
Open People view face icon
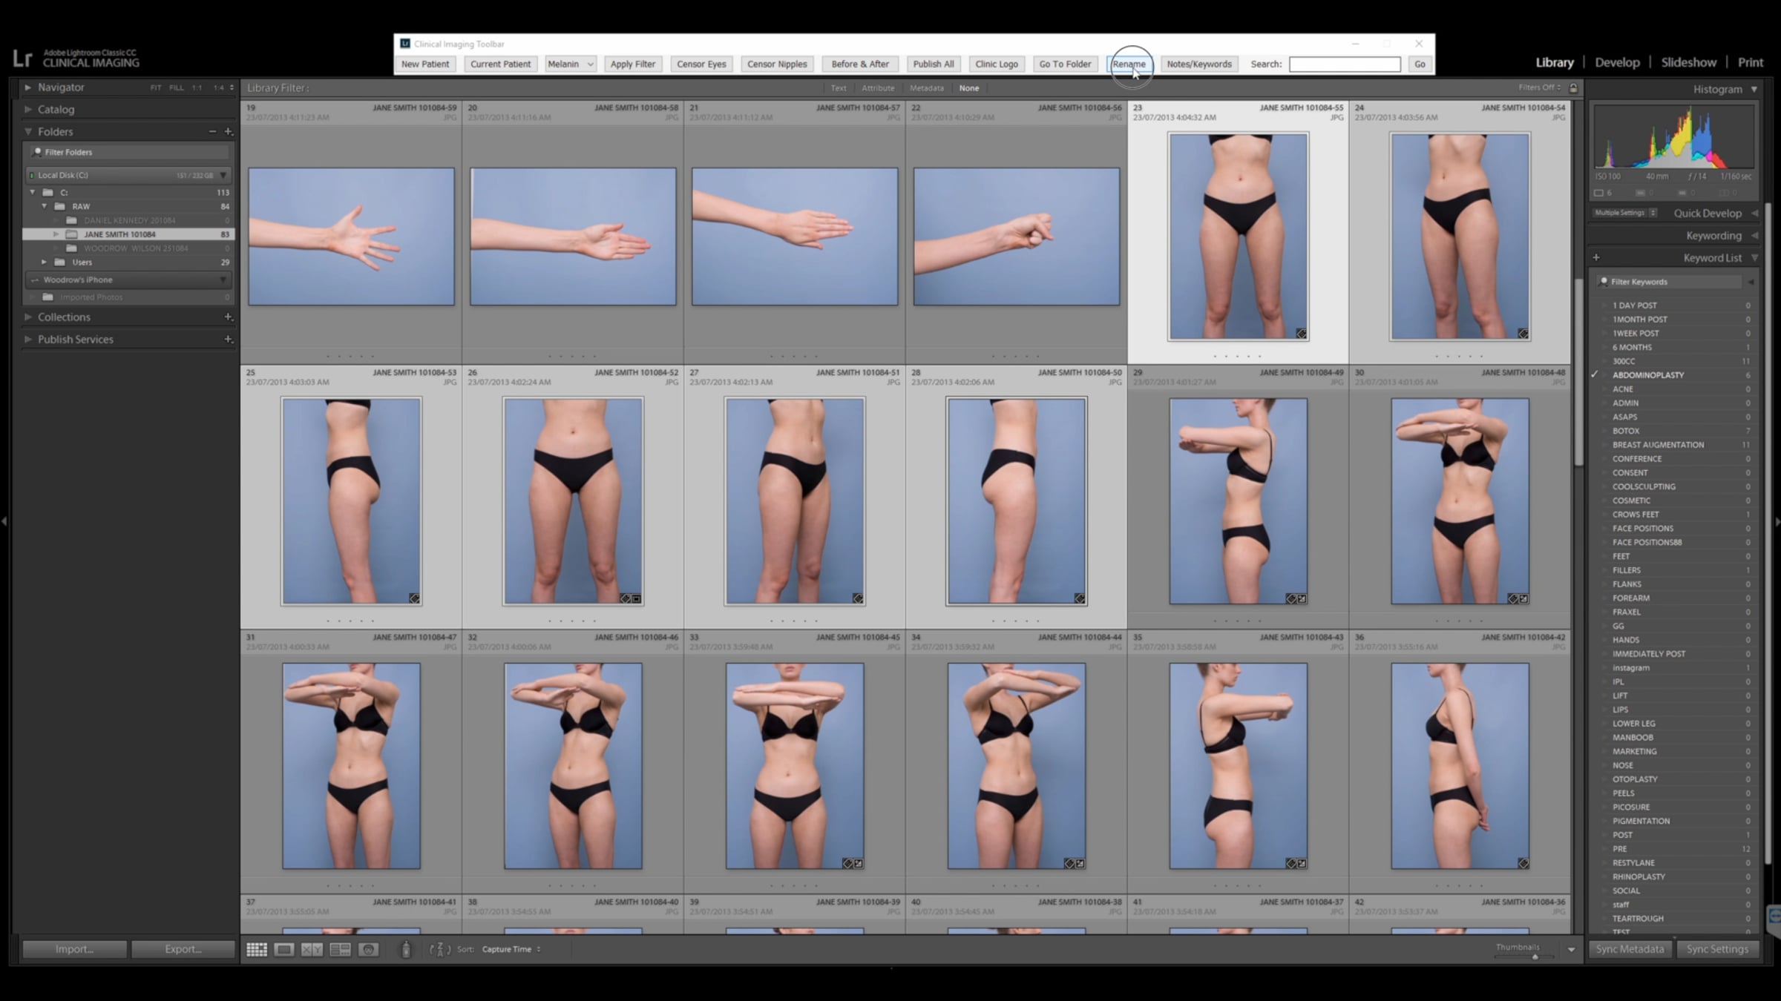(x=368, y=949)
